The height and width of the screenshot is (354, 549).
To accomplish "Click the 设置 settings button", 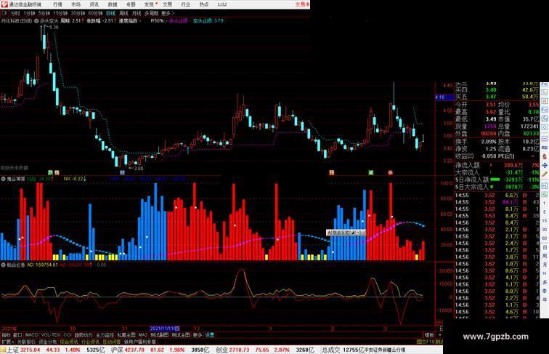I will (x=210, y=335).
